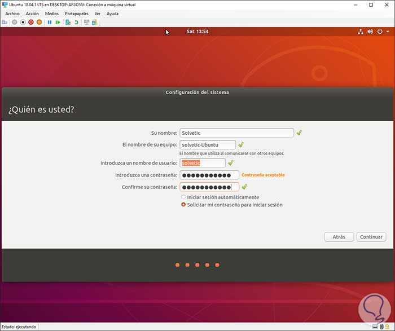This screenshot has width=395, height=331.
Task: Maximize the Hyper-V connection window
Action: click(371, 5)
